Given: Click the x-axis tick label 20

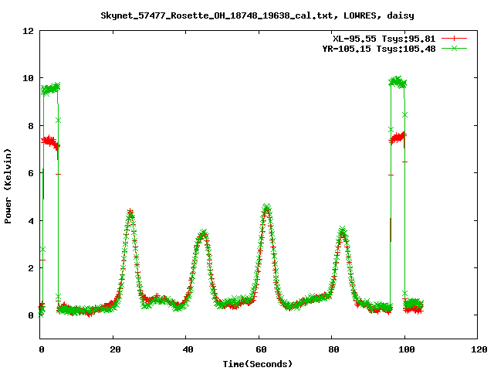Looking at the screenshot, I should 115,349.
